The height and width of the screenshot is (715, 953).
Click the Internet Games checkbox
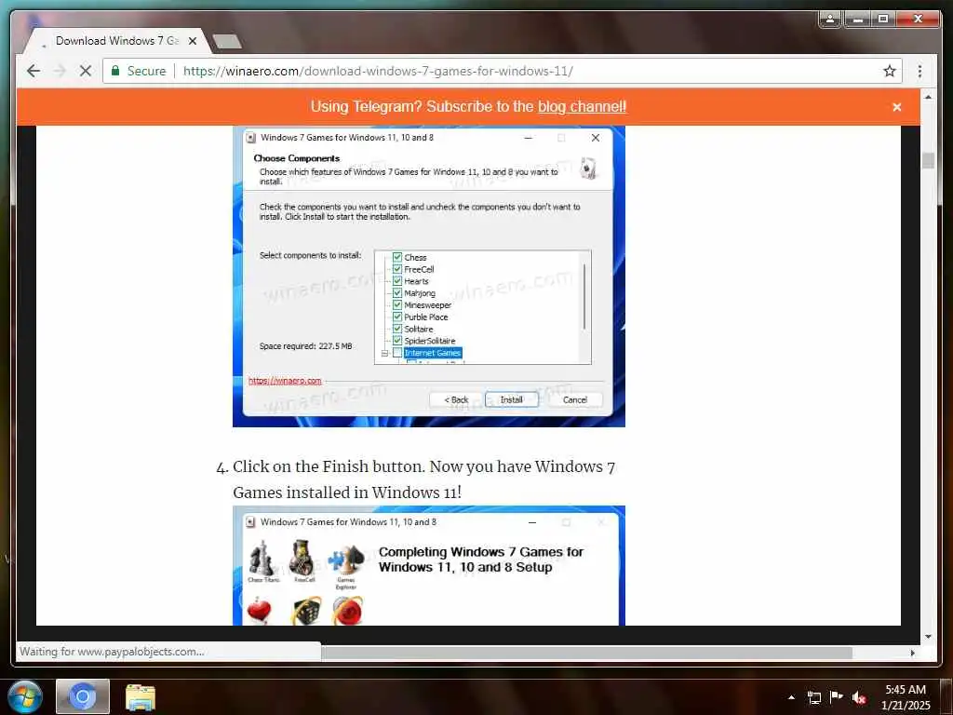tap(396, 353)
